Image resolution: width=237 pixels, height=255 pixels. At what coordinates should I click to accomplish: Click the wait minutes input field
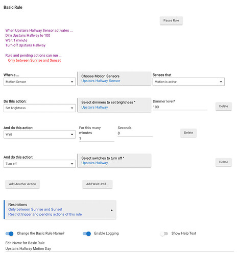(97, 139)
